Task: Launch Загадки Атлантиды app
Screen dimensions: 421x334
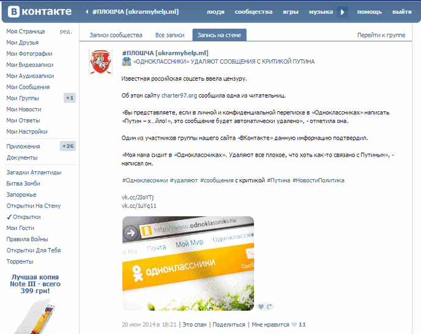Action: click(x=34, y=173)
